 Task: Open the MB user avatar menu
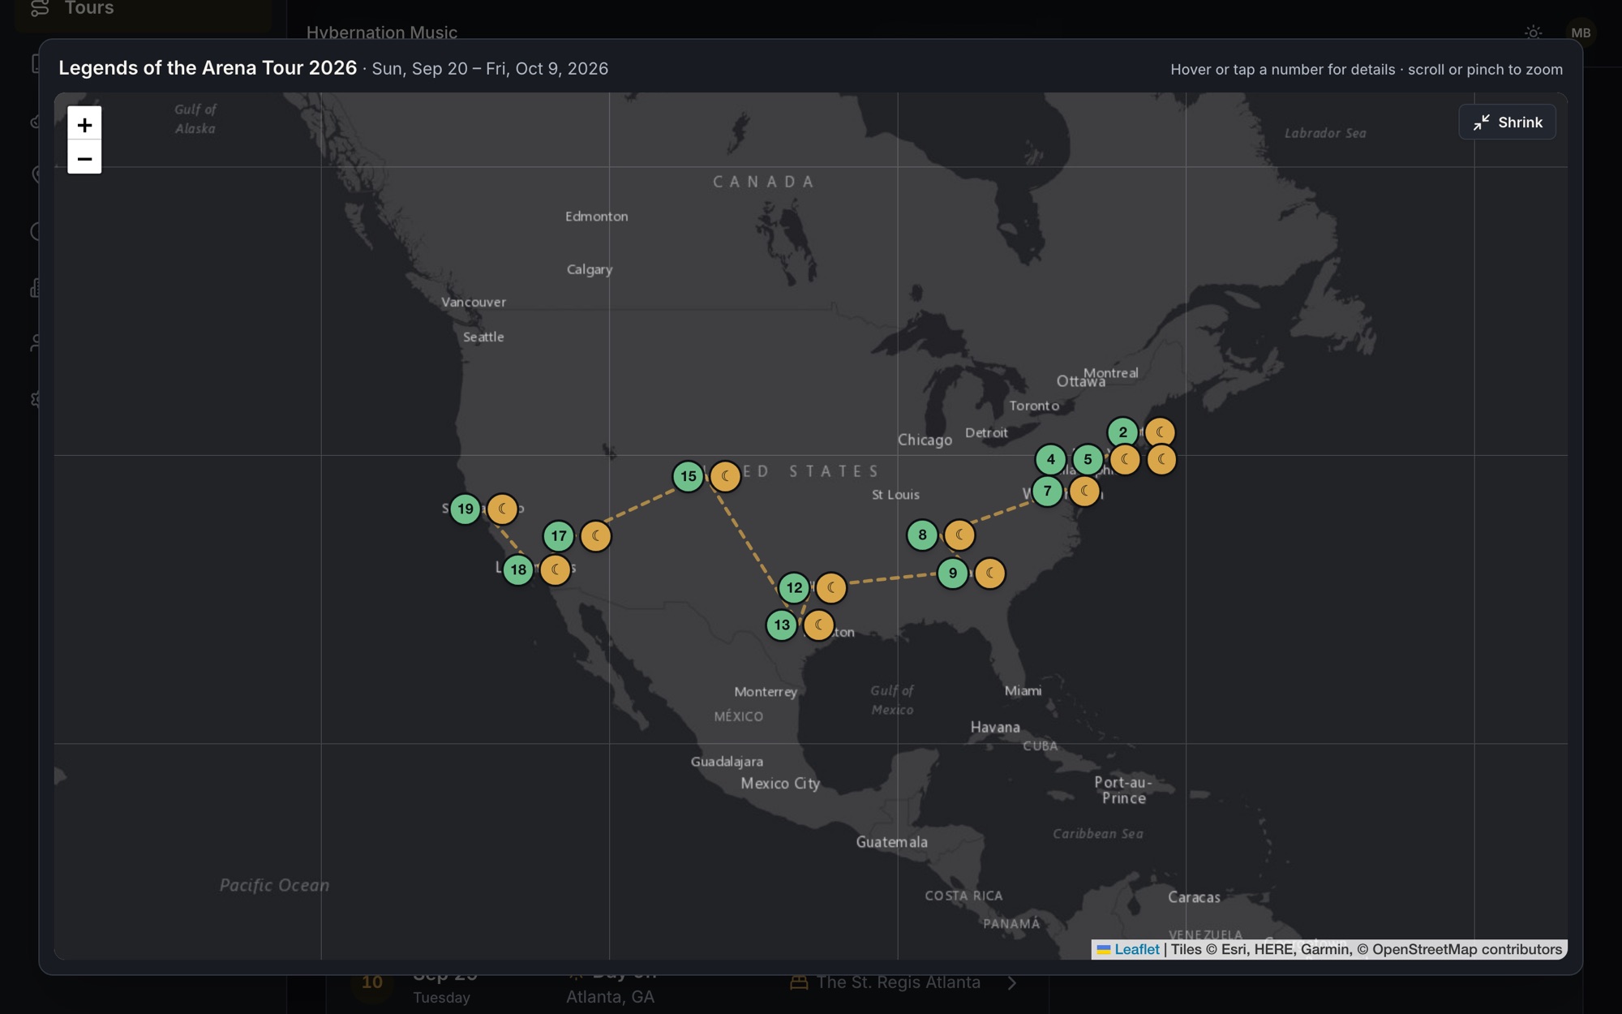point(1581,32)
